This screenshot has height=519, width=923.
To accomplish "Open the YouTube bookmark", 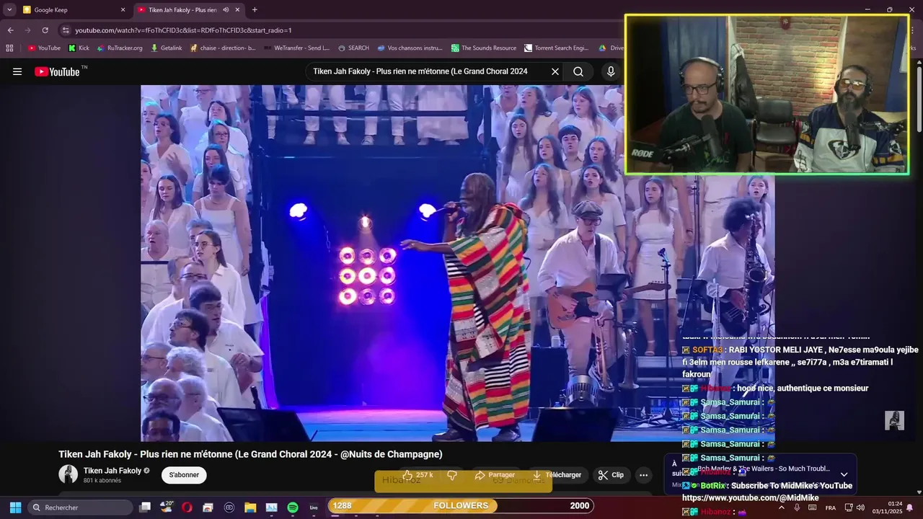I will (44, 48).
